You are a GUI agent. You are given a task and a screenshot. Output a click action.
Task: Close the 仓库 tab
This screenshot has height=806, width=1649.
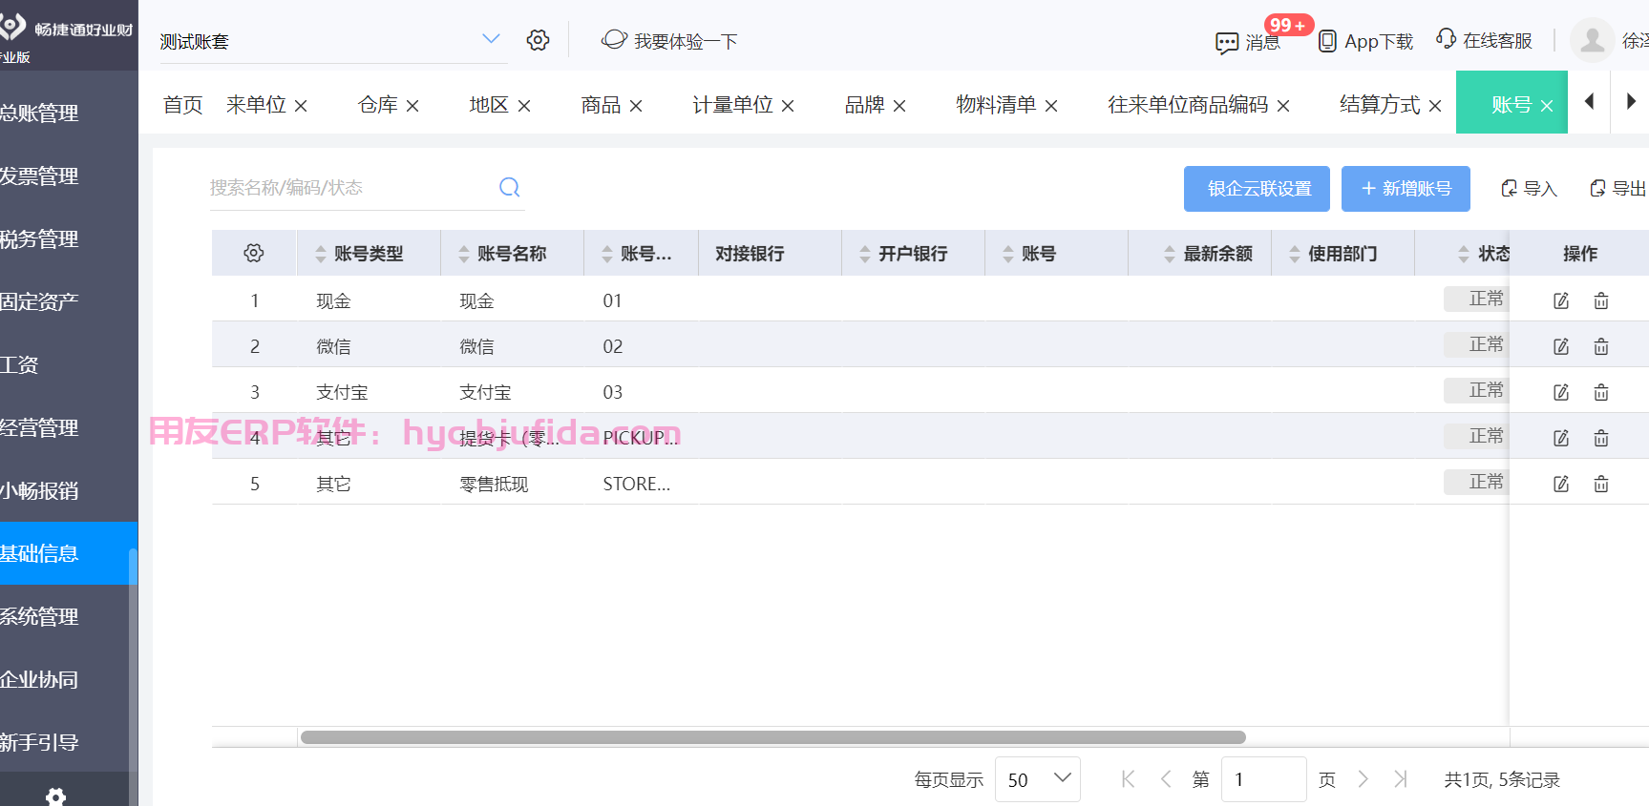coord(412,106)
